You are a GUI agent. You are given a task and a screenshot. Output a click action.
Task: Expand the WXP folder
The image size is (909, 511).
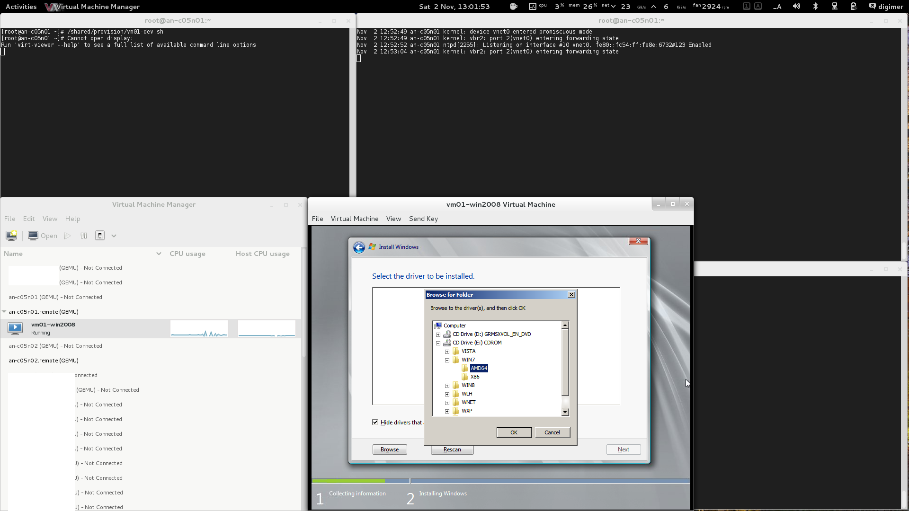click(447, 411)
